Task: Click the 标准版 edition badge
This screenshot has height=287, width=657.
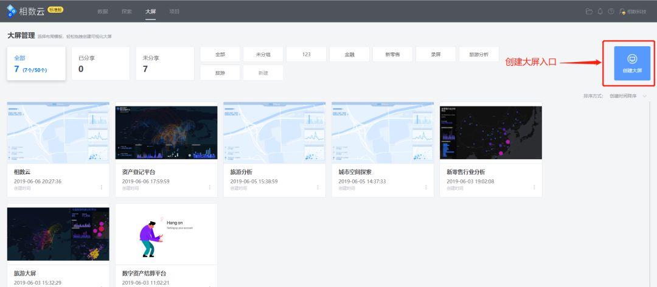Action: pyautogui.click(x=55, y=9)
